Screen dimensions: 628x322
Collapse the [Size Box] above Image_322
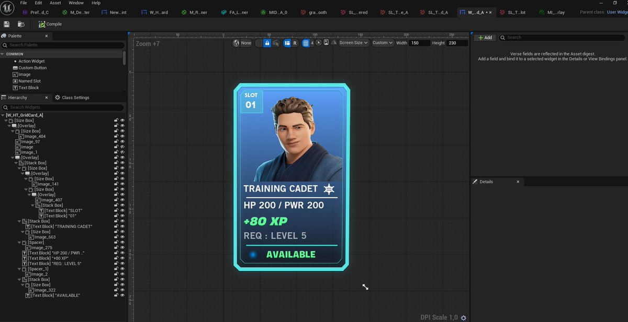(24, 285)
